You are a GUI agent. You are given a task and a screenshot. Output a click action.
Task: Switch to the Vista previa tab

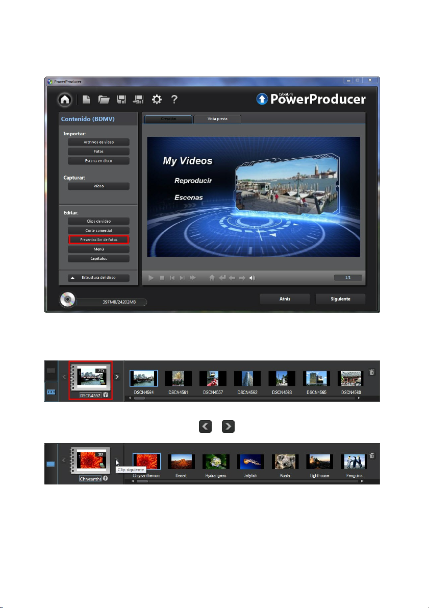tap(217, 118)
